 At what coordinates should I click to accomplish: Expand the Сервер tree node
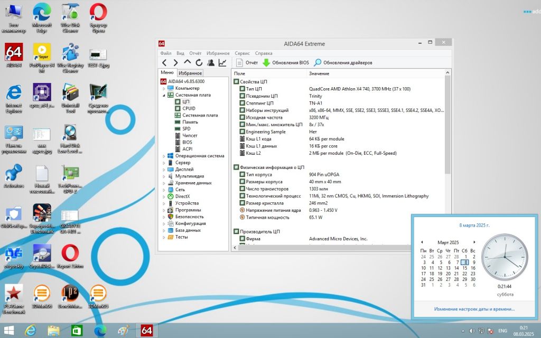click(x=164, y=163)
